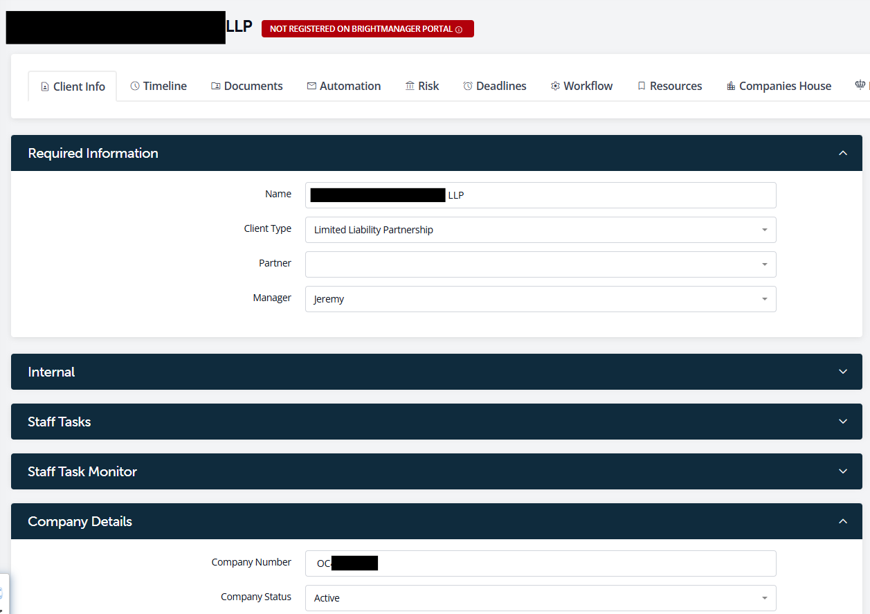Click the gear icon beside Workflow

tap(555, 86)
